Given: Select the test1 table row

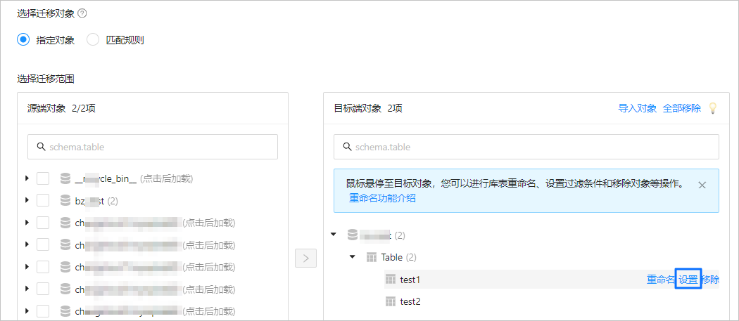Looking at the screenshot, I should 552,279.
